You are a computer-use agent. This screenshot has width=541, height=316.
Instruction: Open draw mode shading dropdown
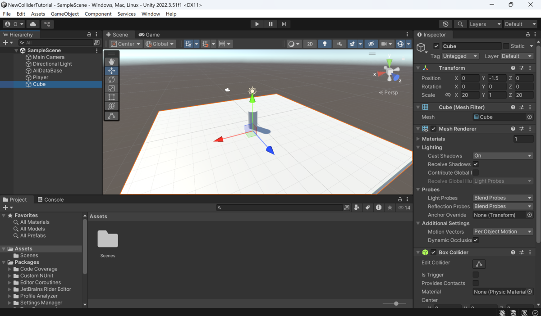point(294,44)
